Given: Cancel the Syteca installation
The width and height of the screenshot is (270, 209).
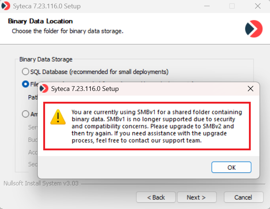Looking at the screenshot, I should 243,197.
